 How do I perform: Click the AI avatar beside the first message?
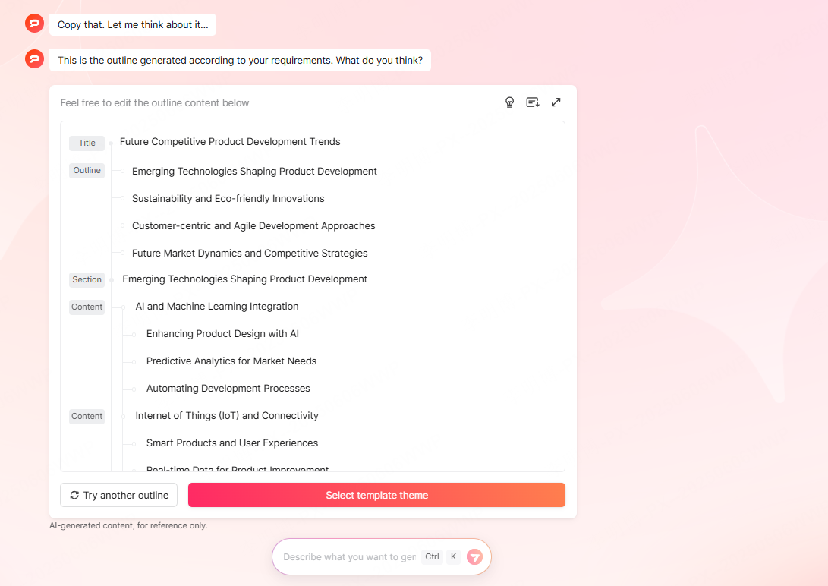point(34,23)
